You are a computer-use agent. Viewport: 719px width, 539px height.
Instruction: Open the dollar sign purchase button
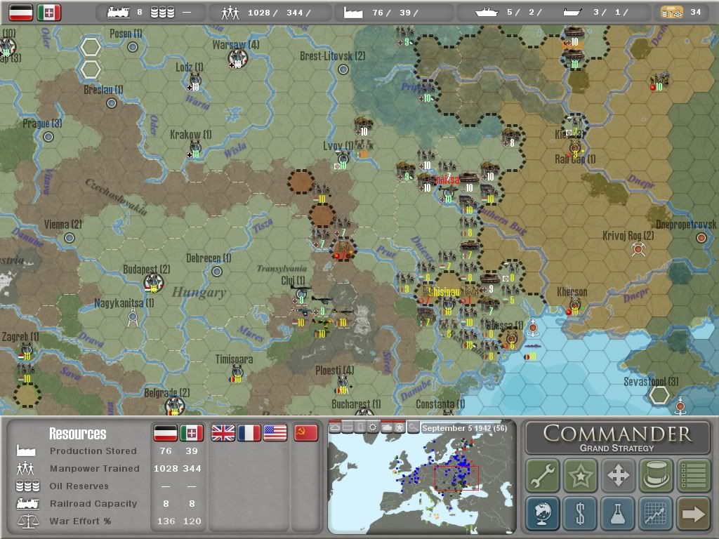tap(580, 513)
